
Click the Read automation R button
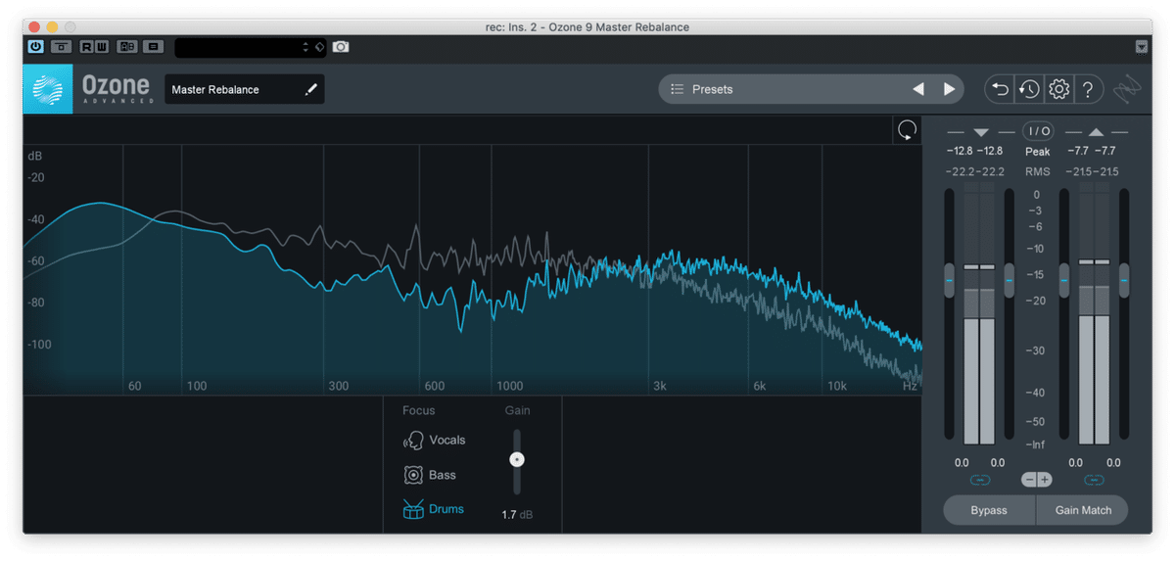click(87, 46)
